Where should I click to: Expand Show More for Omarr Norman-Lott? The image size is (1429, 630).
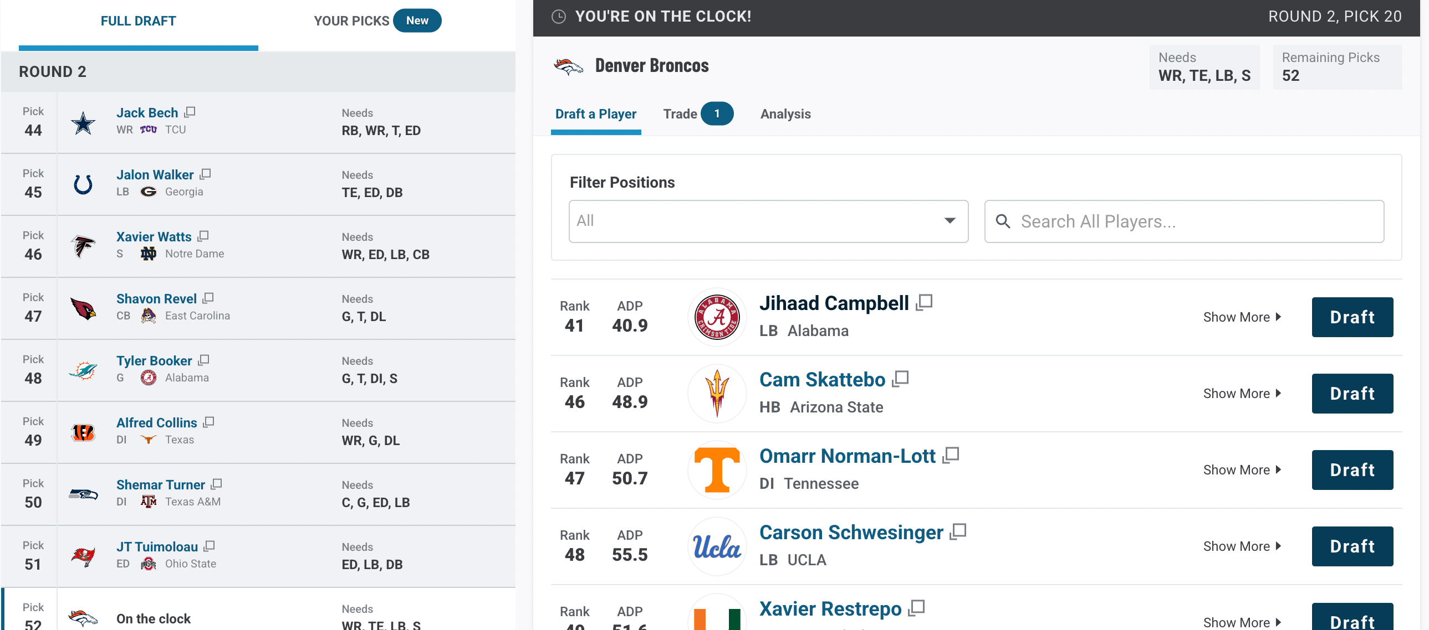click(1242, 470)
